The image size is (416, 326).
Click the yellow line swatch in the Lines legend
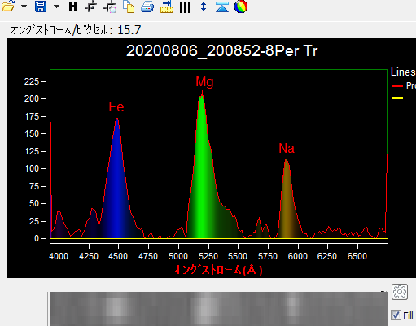click(397, 98)
